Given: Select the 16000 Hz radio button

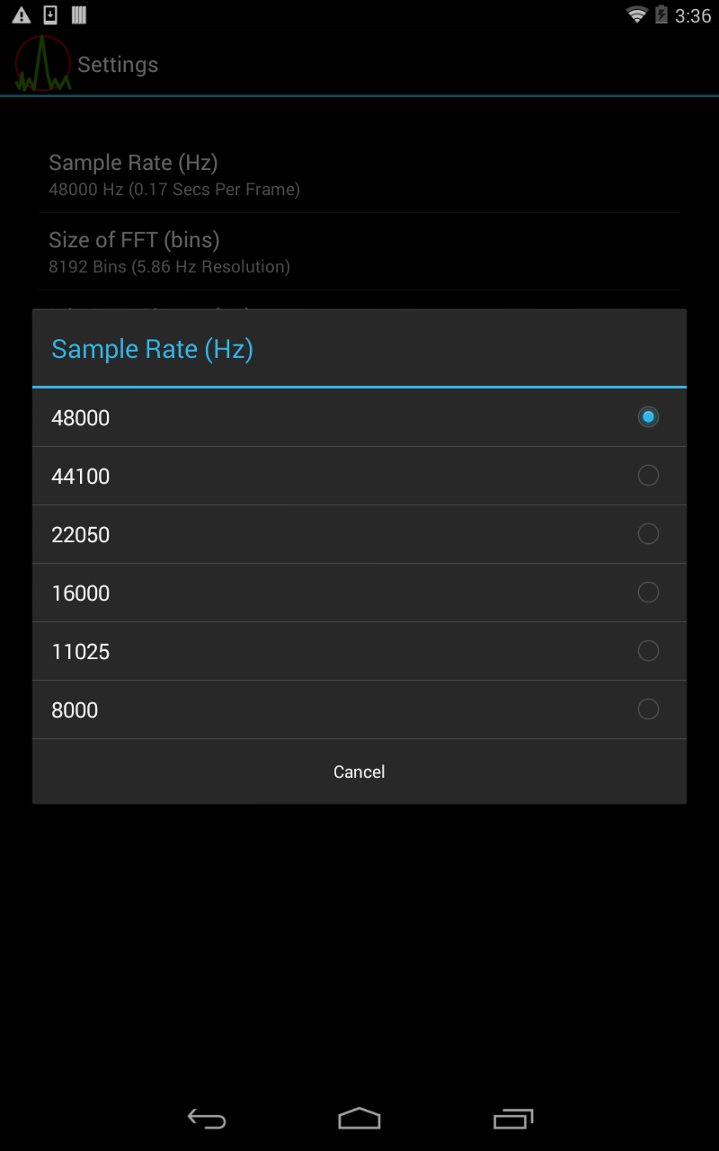Looking at the screenshot, I should point(648,592).
